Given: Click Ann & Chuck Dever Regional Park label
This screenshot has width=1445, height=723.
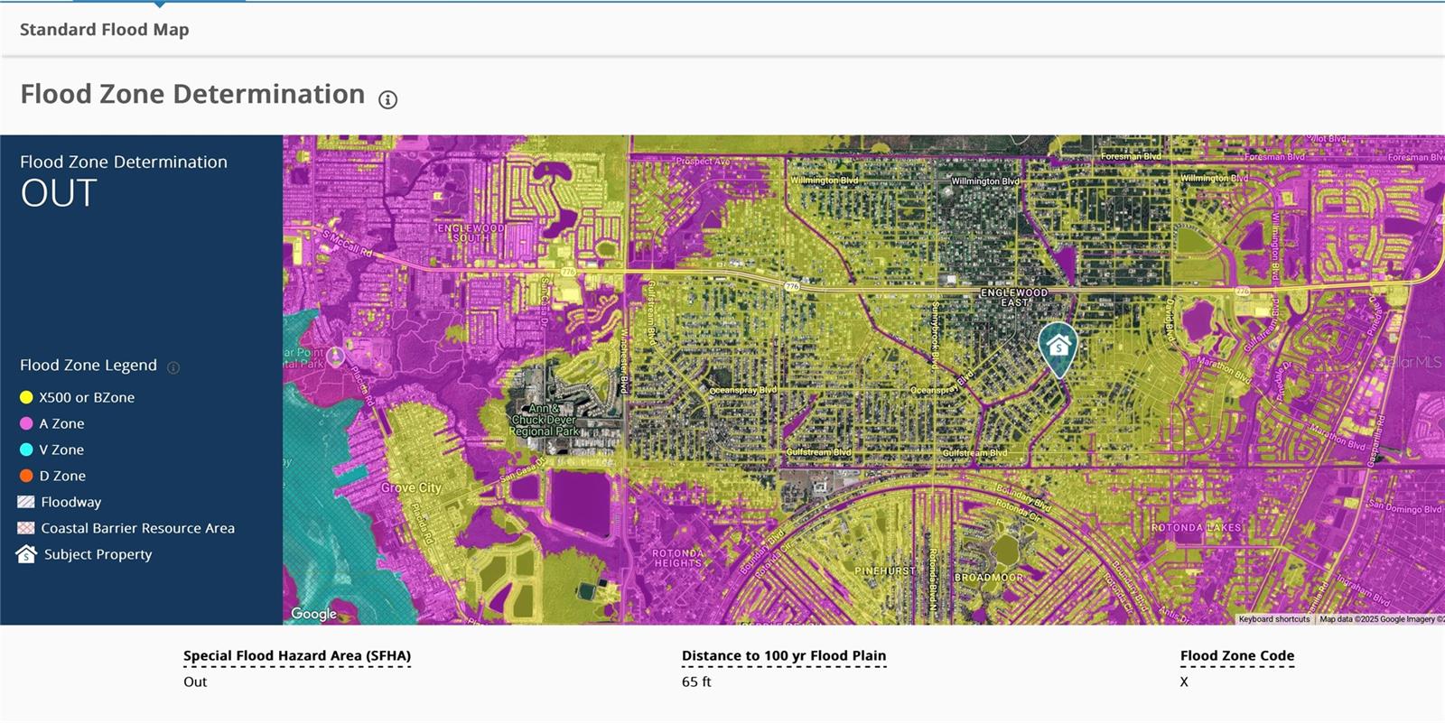Looking at the screenshot, I should coord(544,421).
